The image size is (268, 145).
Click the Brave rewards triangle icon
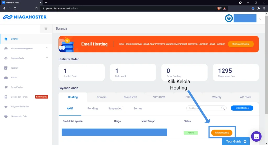(225, 8)
